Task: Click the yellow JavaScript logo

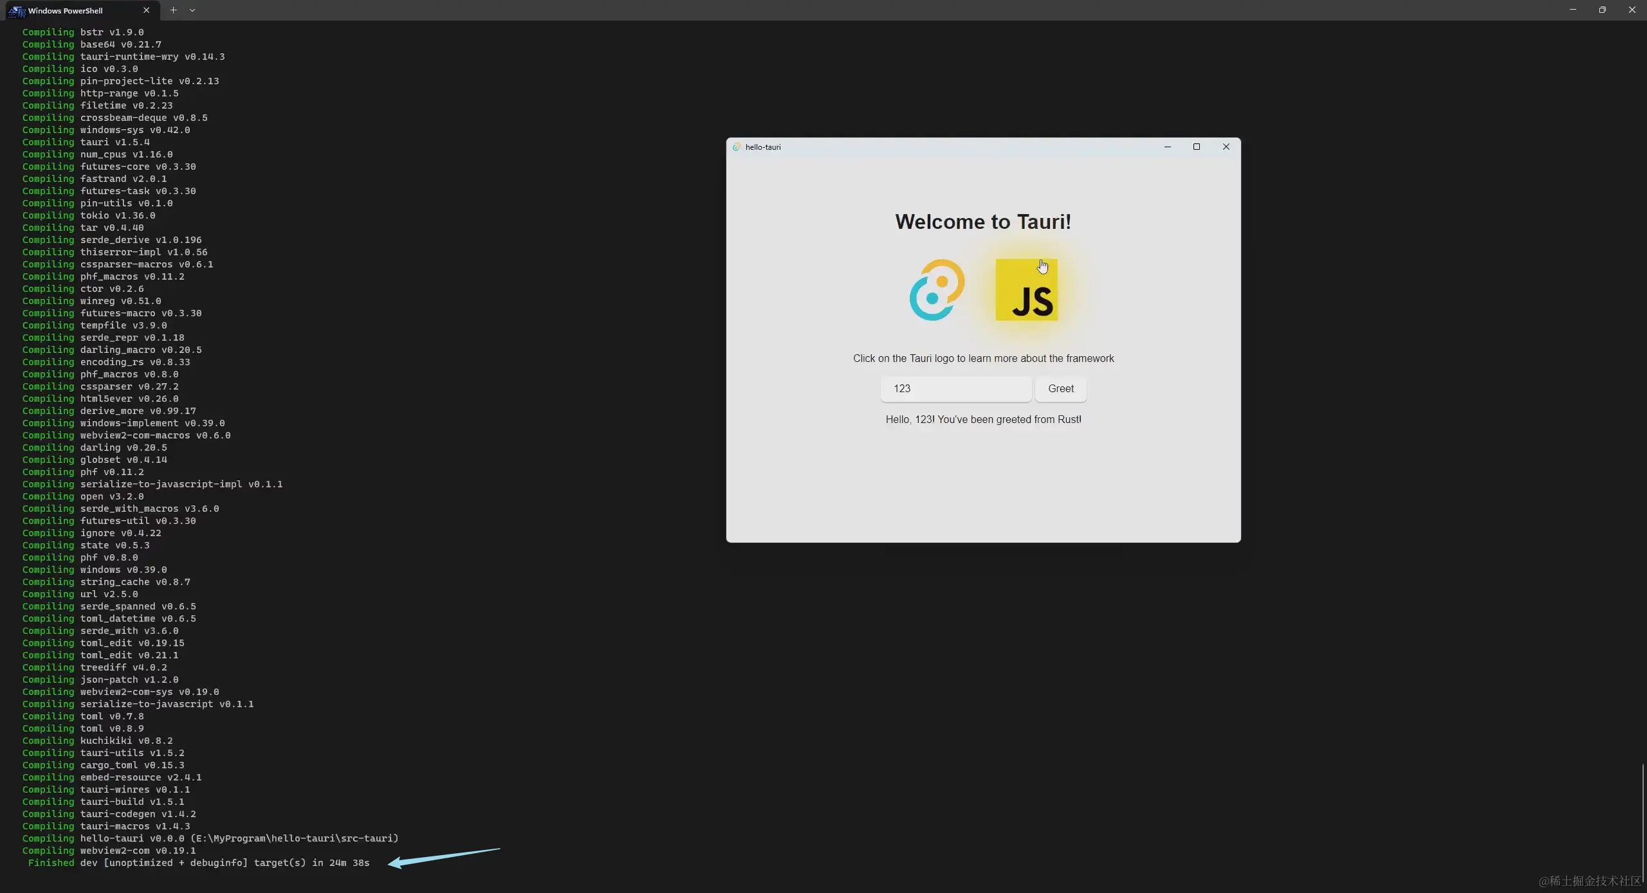Action: click(1026, 289)
